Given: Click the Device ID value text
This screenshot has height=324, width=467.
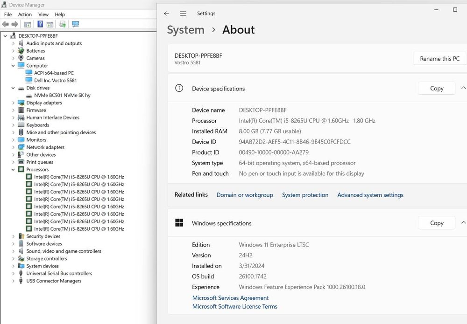Looking at the screenshot, I should click(x=295, y=142).
